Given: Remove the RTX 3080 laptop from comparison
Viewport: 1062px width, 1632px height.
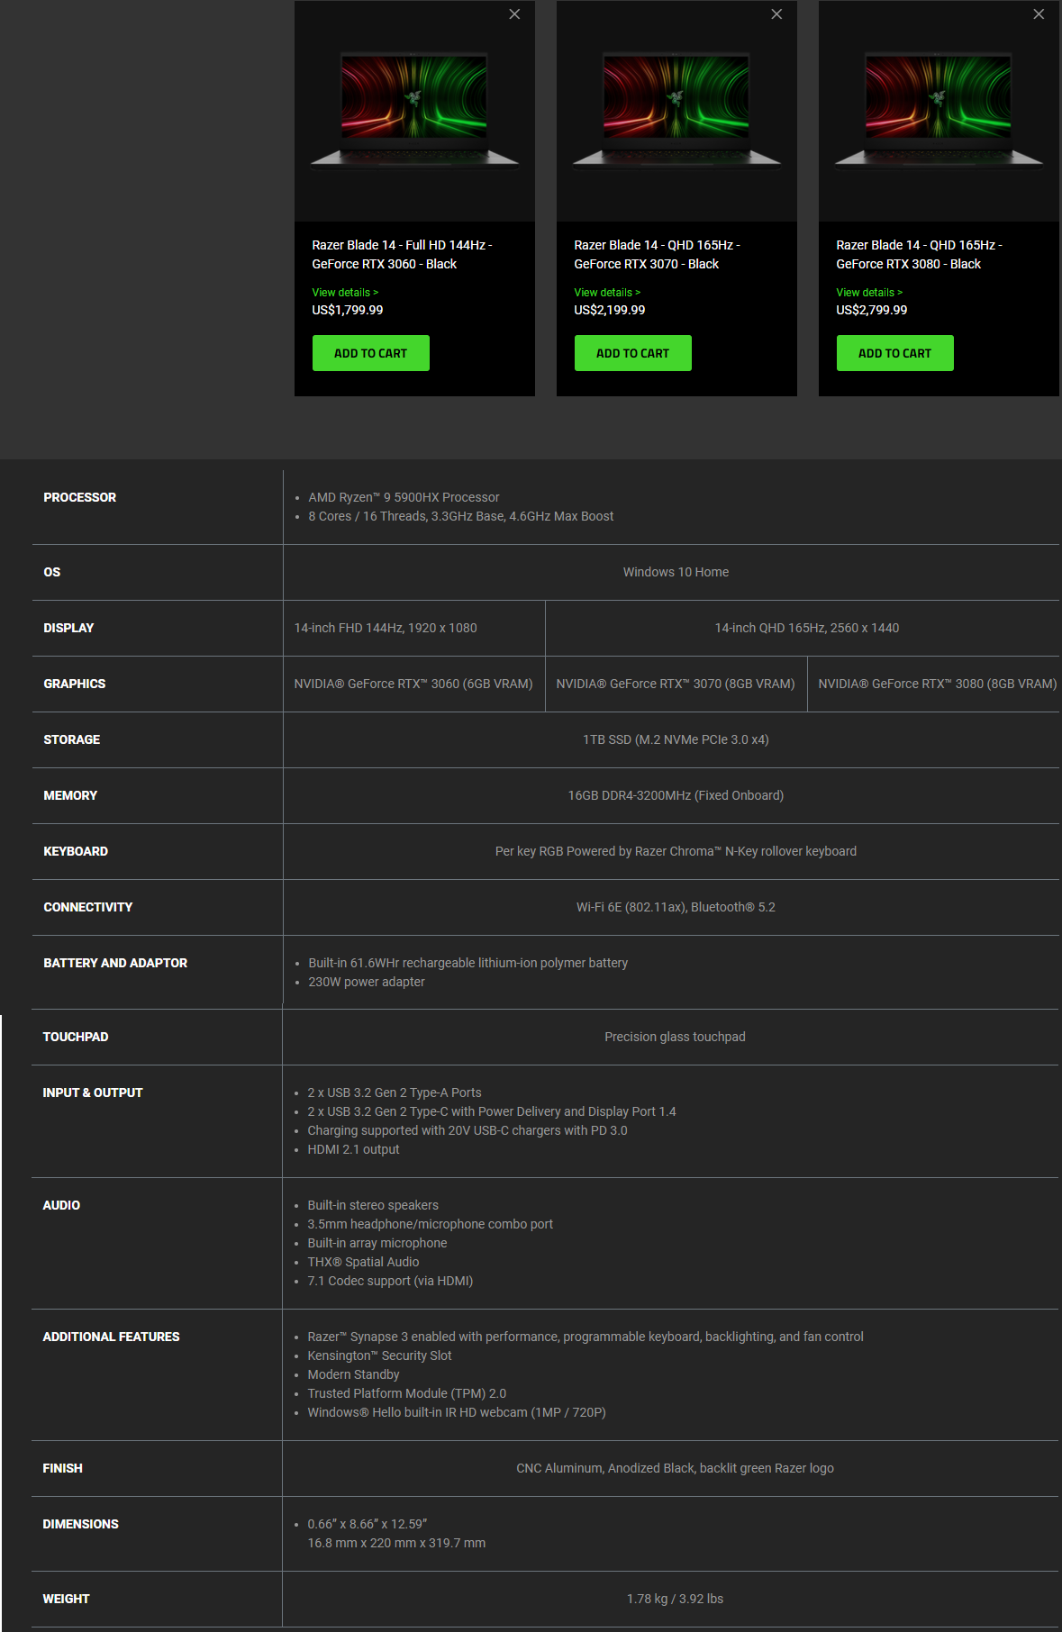Looking at the screenshot, I should (1039, 14).
